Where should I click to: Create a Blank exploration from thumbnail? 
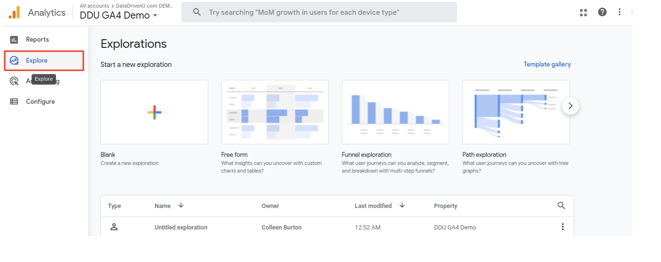point(154,112)
